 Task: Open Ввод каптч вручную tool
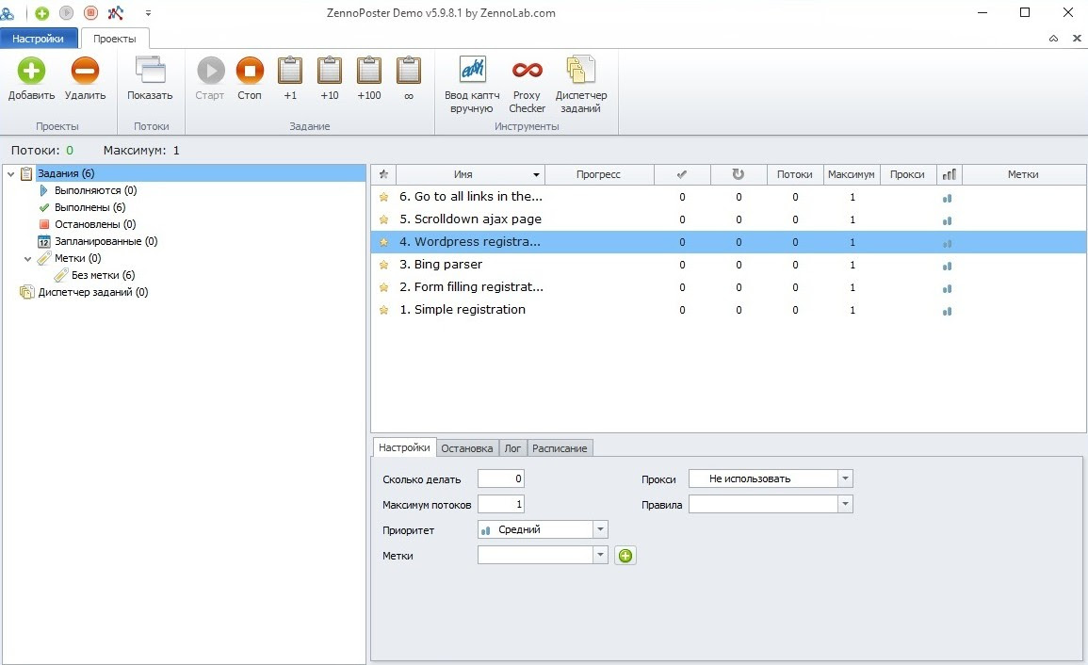click(472, 85)
